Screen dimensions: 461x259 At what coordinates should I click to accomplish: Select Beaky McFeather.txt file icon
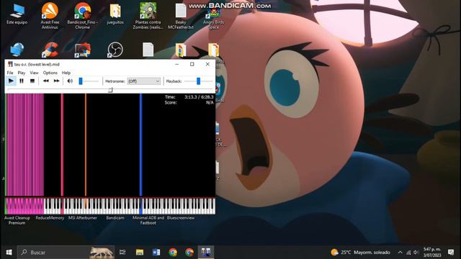point(181,16)
